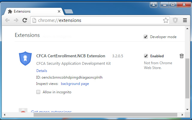Open the Chrome user profile button
Image resolution: width=192 pixels, height=120 pixels.
[x=154, y=5]
